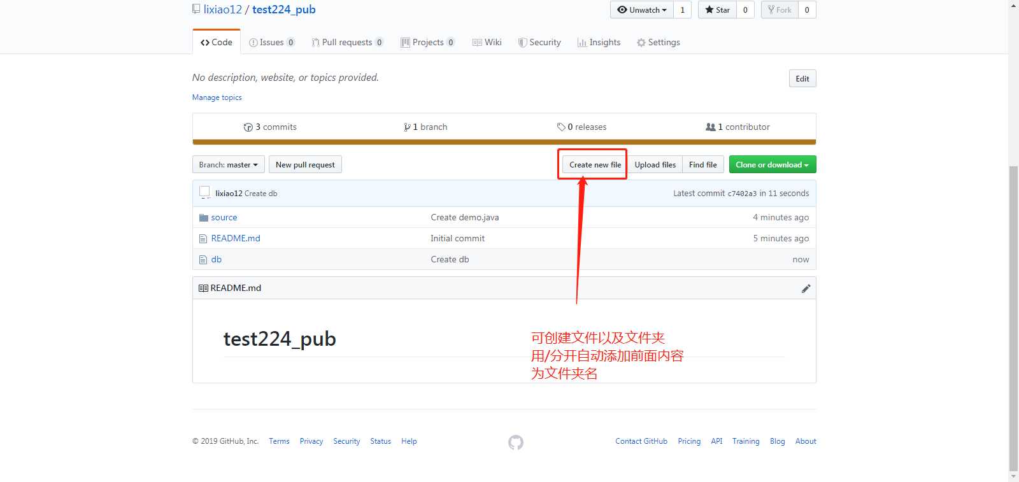Click Manage topics link

tap(217, 97)
